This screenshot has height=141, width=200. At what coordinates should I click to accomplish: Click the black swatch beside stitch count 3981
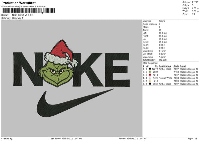(x=150, y=84)
